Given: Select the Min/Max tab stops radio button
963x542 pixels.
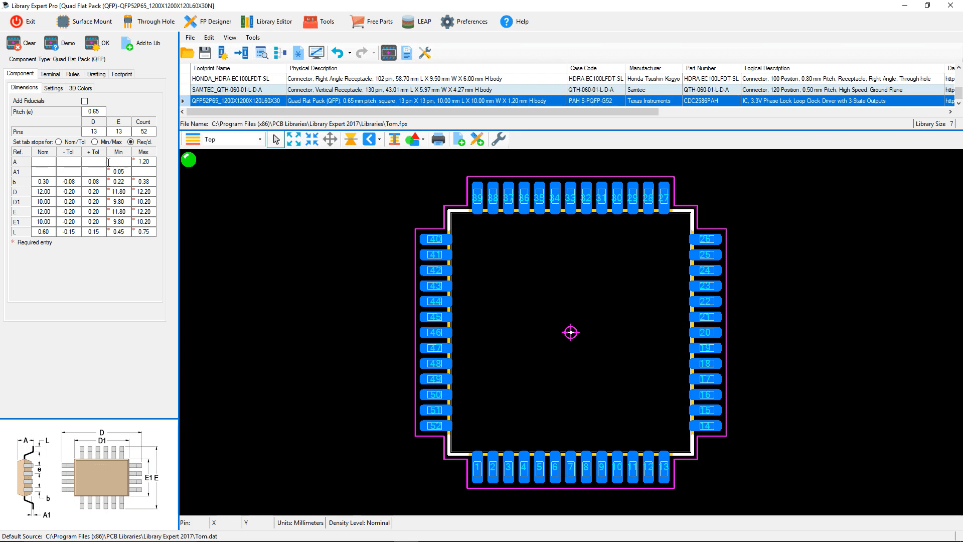Looking at the screenshot, I should [94, 142].
